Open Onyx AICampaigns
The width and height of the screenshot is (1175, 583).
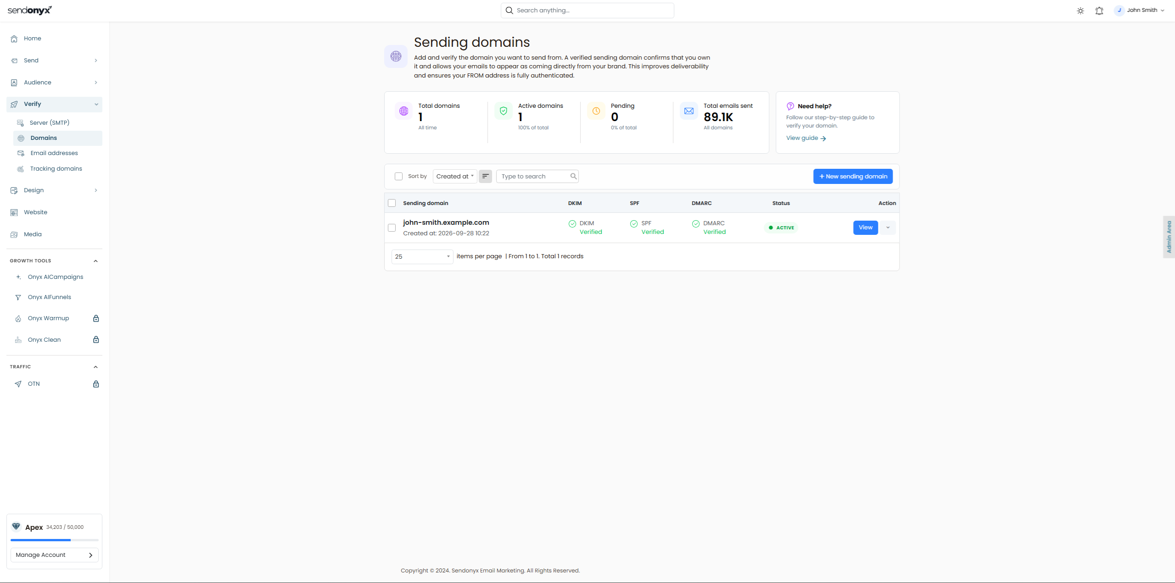click(56, 277)
